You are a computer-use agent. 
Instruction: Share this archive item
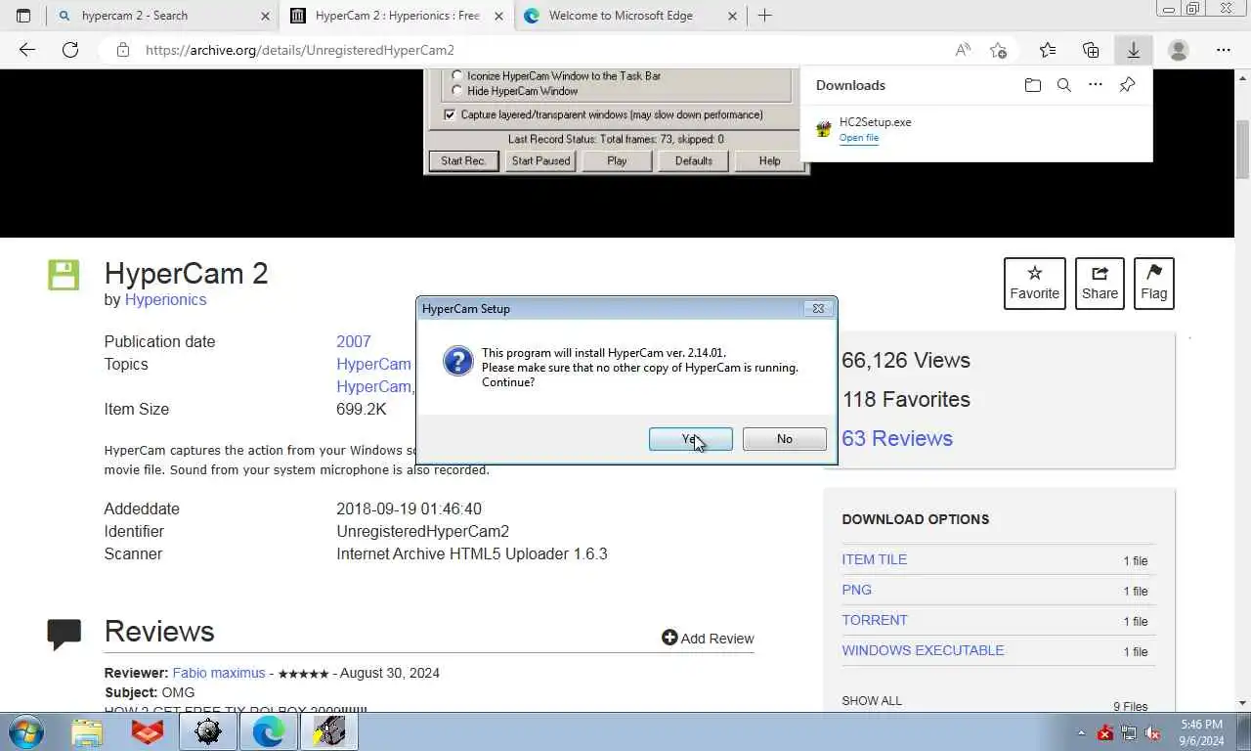pyautogui.click(x=1100, y=284)
